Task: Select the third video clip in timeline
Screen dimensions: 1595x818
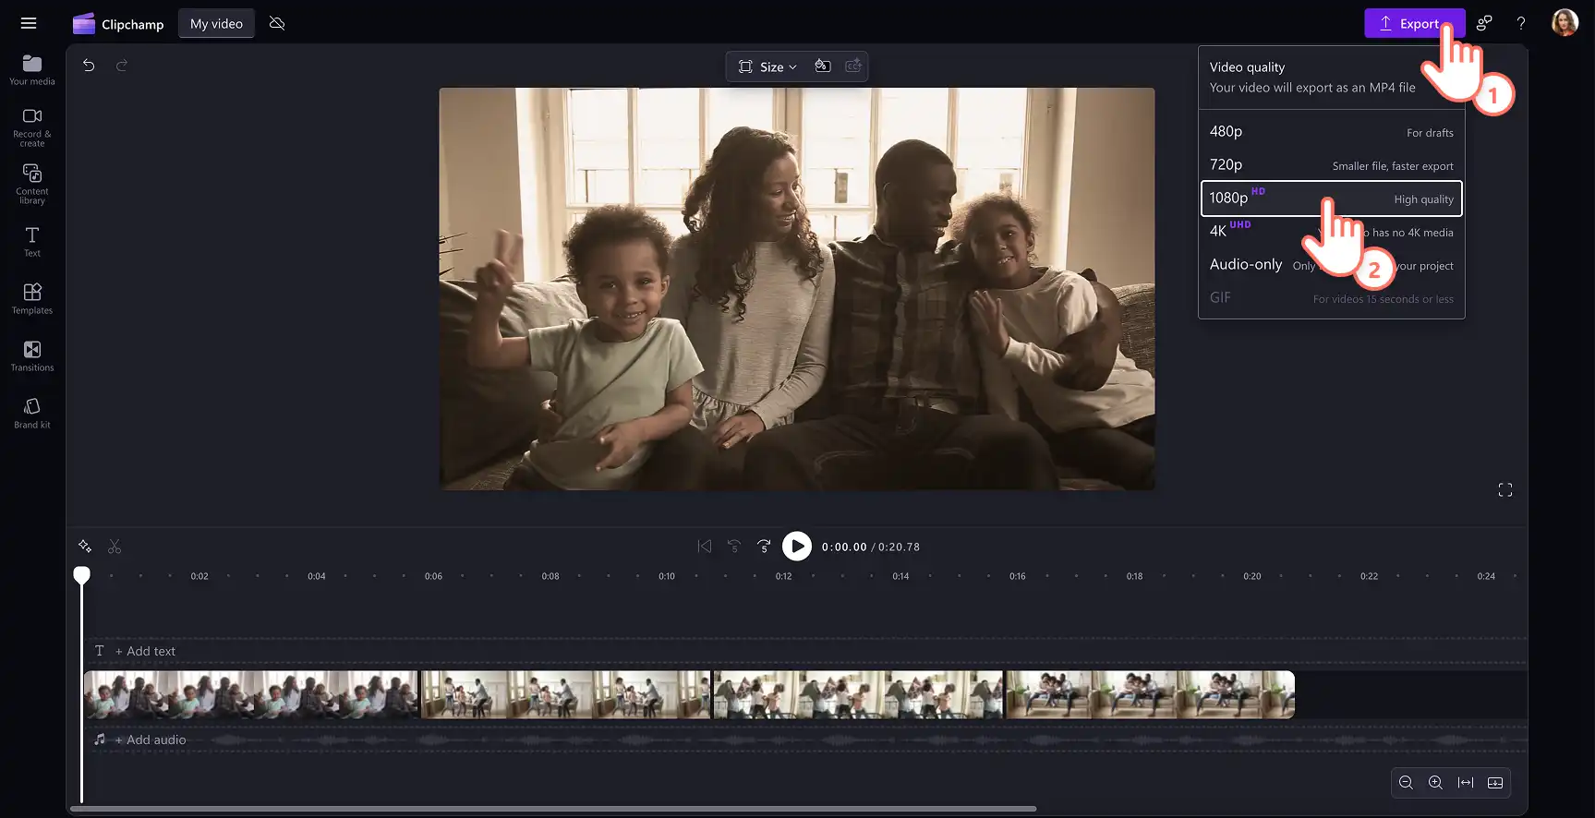Action: click(x=858, y=695)
